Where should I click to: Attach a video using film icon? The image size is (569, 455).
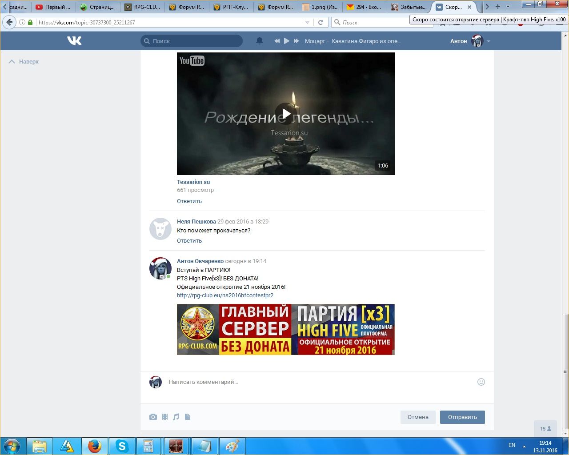[x=165, y=417]
